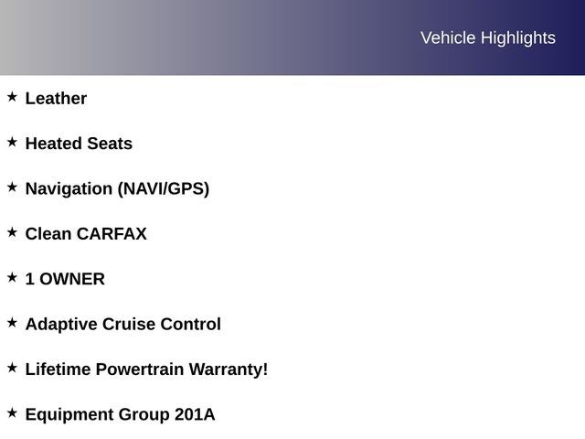The image size is (585, 439).
Task: Click the Heated Seats highlight text
Action: (79, 144)
